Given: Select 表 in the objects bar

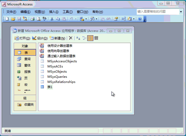Looking at the screenshot, I should pyautogui.click(x=25, y=52).
